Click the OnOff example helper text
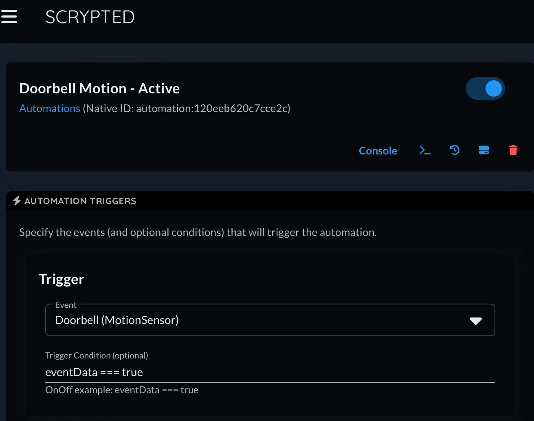Viewport: 534px width, 421px height. point(122,390)
